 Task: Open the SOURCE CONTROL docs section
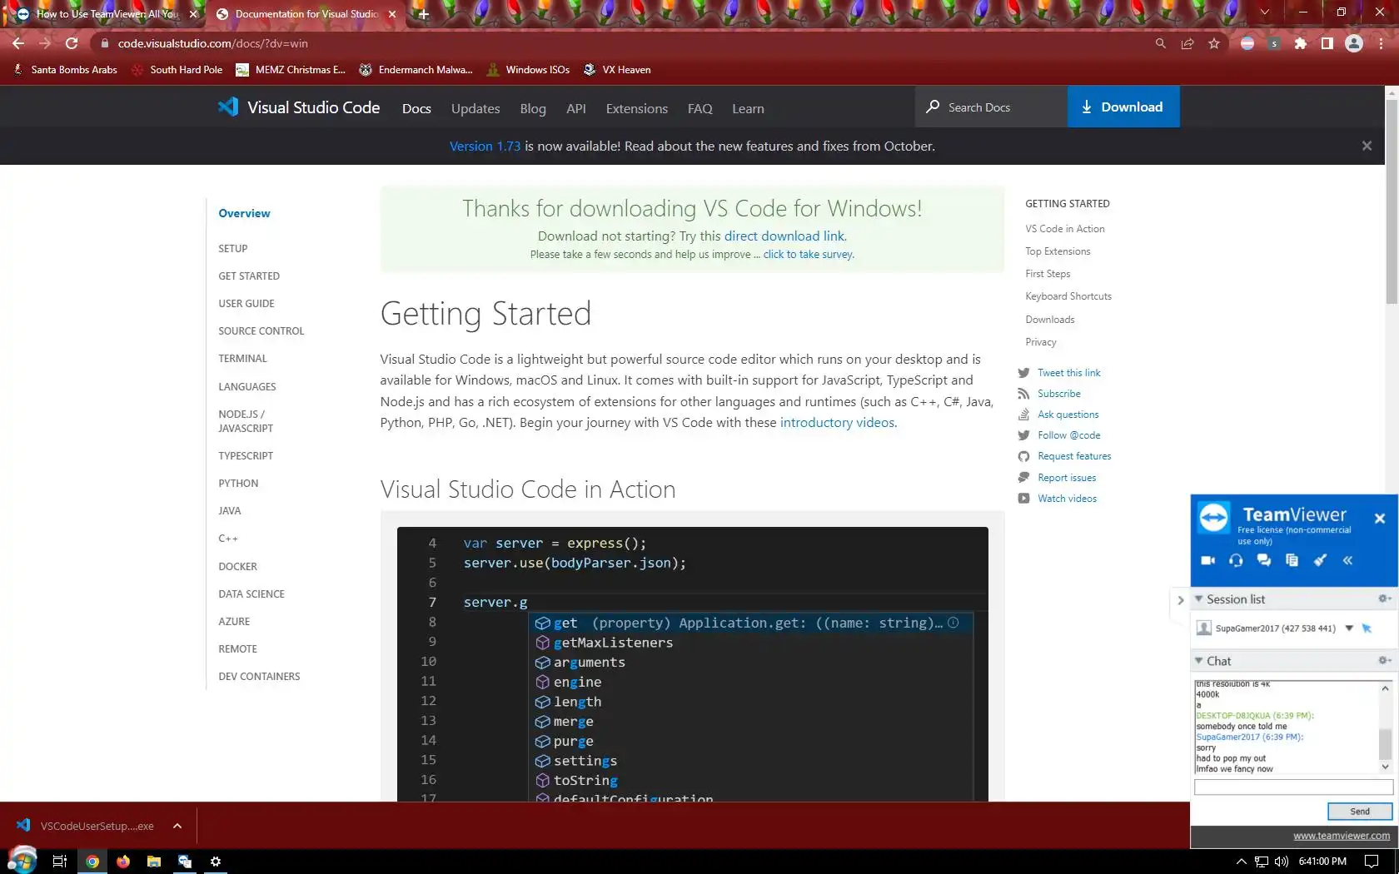[261, 331]
